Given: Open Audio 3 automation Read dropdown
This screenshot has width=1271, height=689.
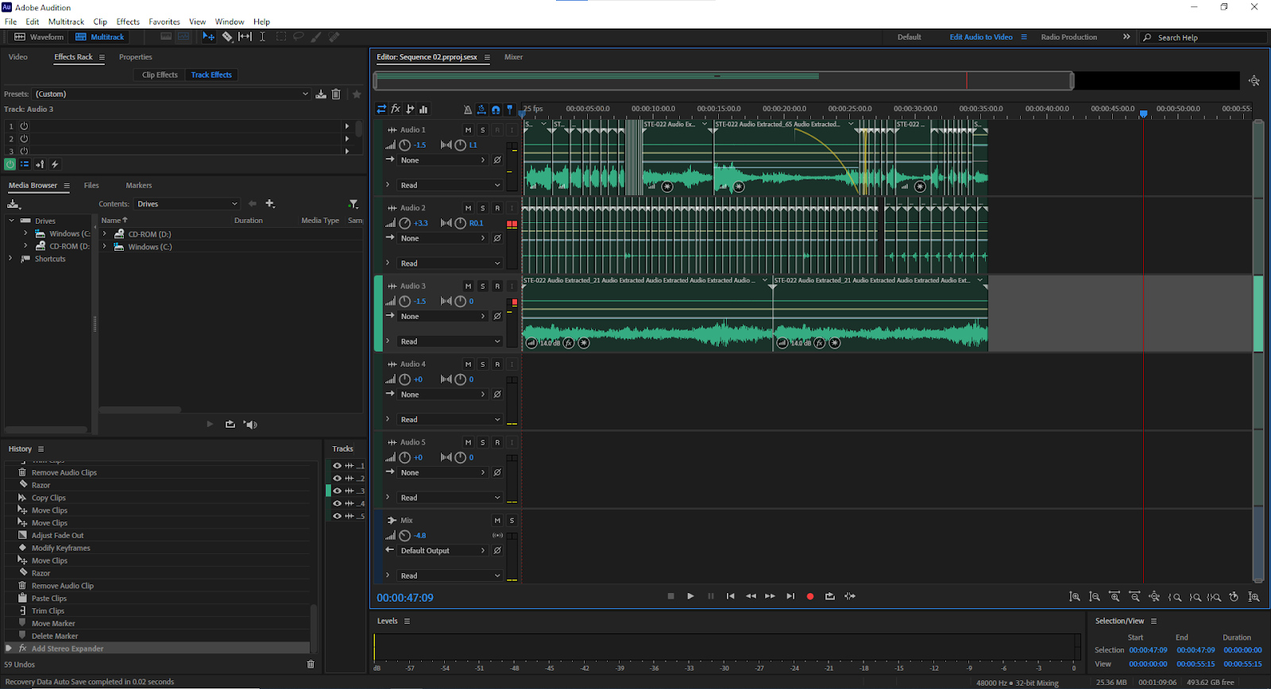Looking at the screenshot, I should (450, 341).
